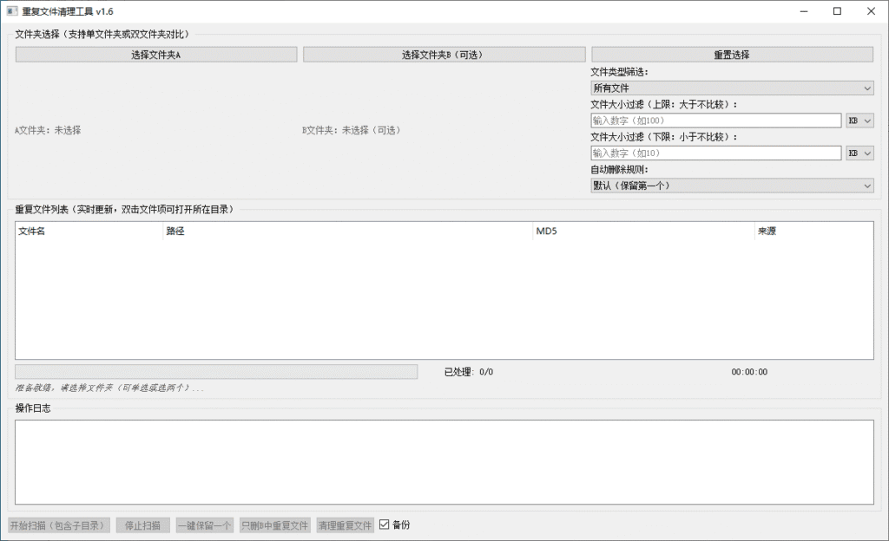Click the 选择文件夹B（可选）button

tap(444, 54)
